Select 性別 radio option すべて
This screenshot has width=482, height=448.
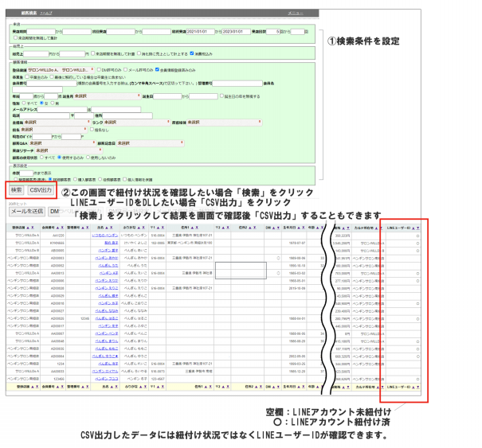click(24, 103)
